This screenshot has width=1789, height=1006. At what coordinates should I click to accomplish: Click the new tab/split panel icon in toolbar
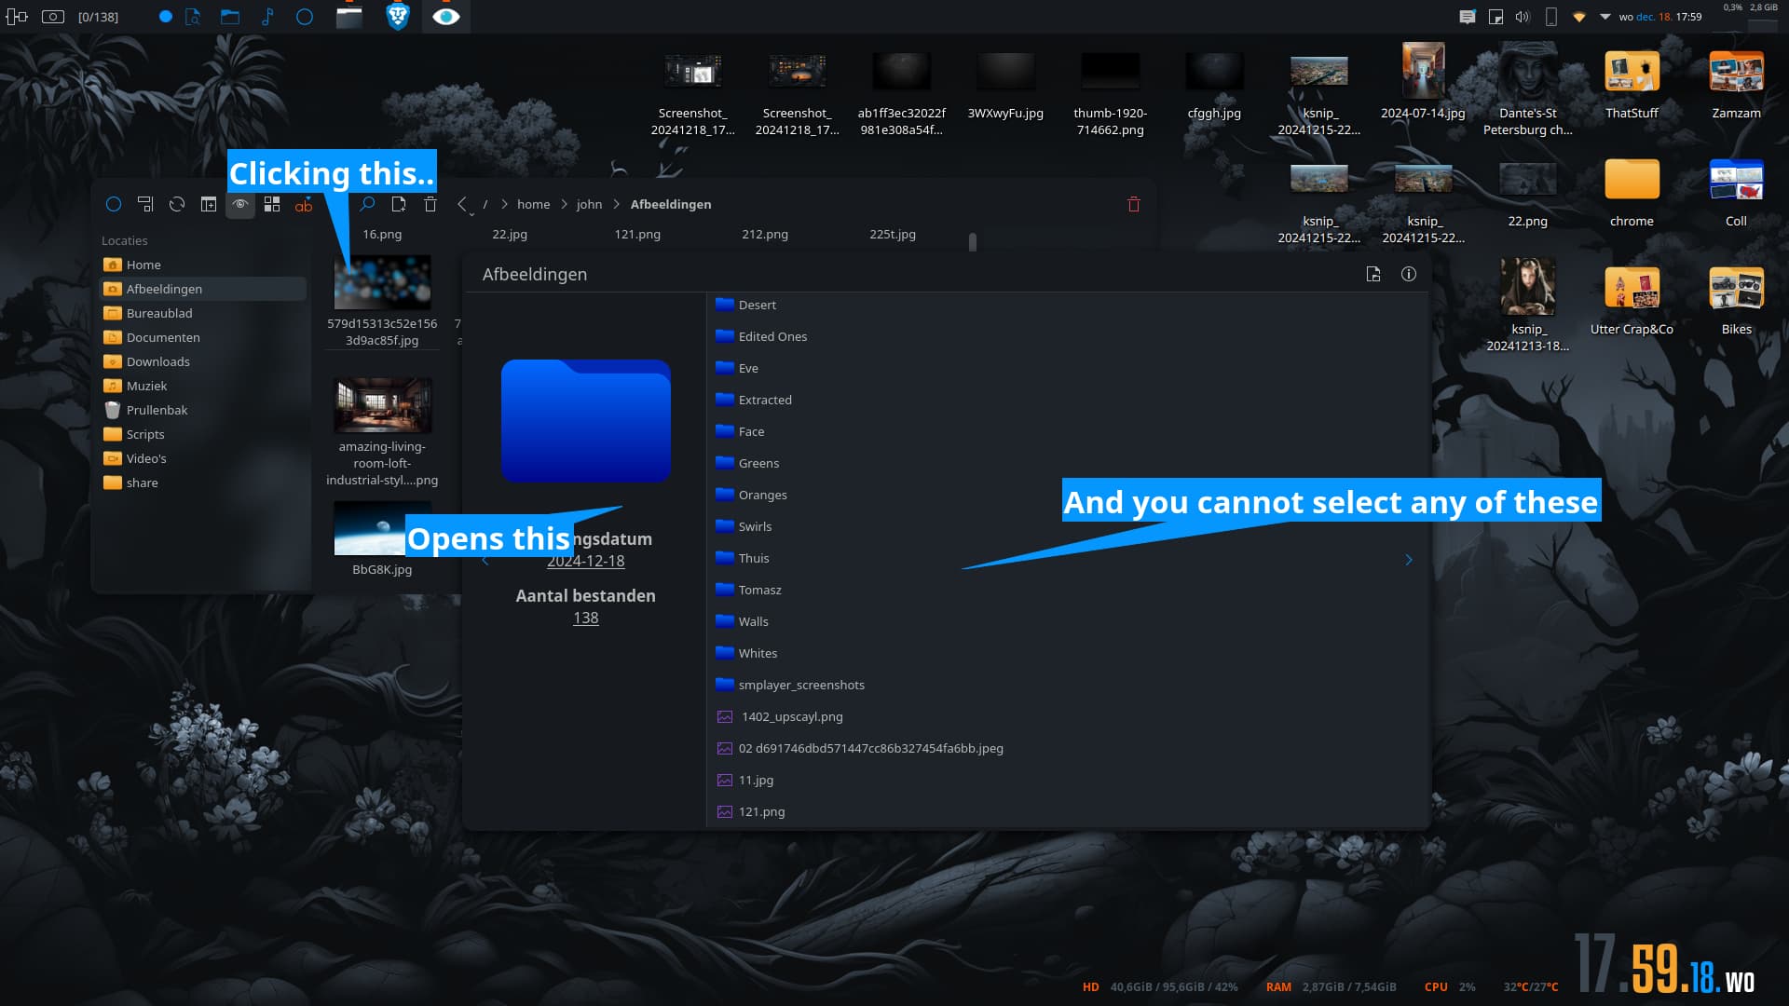209,204
